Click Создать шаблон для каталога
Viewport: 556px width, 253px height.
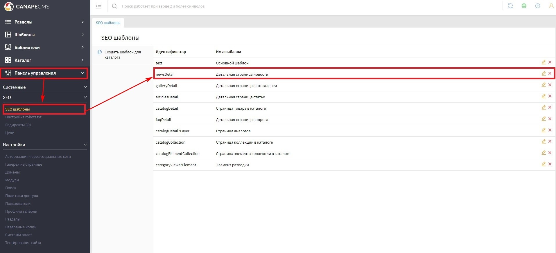point(122,55)
